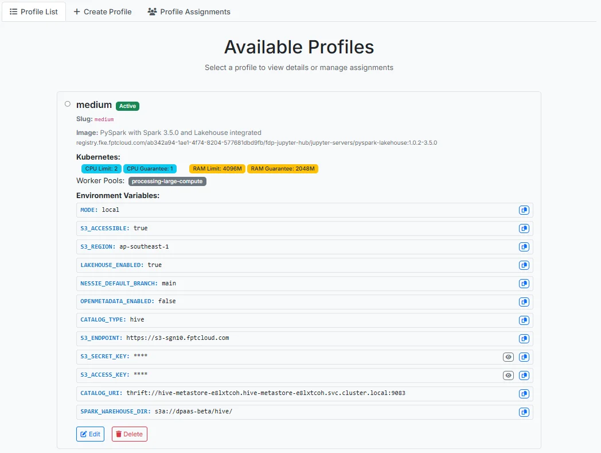
Task: Click the CPU Guarantee: 1 badge
Action: (x=150, y=169)
